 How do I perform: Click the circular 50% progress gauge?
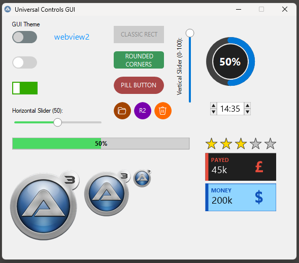230,61
